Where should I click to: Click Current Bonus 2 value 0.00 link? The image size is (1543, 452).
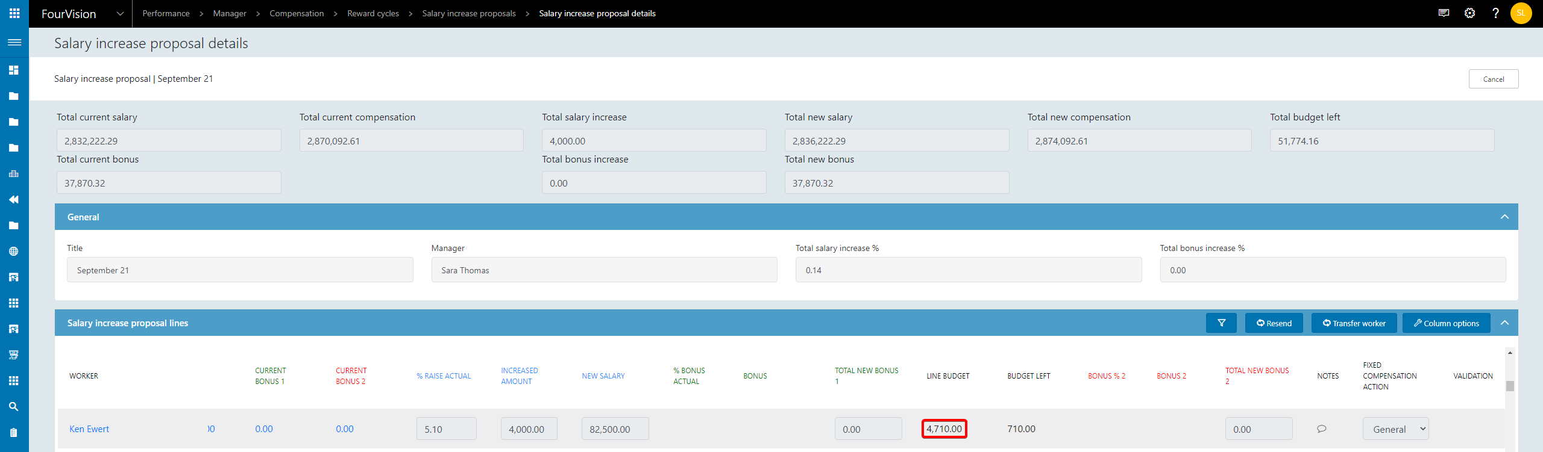coord(345,429)
